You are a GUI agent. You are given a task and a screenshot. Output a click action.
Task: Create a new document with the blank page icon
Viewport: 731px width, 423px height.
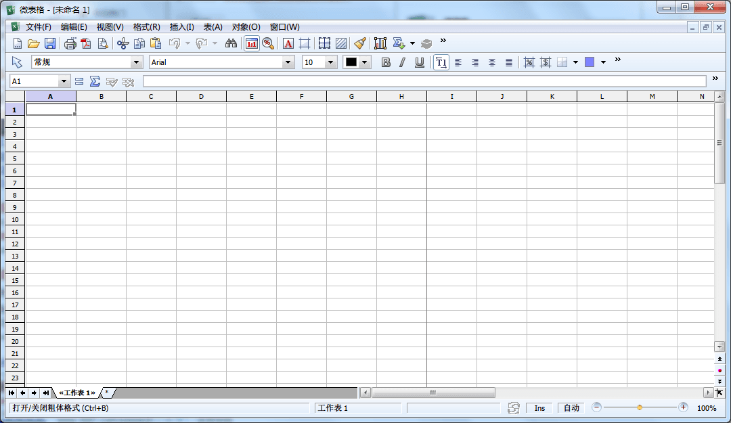tap(17, 44)
